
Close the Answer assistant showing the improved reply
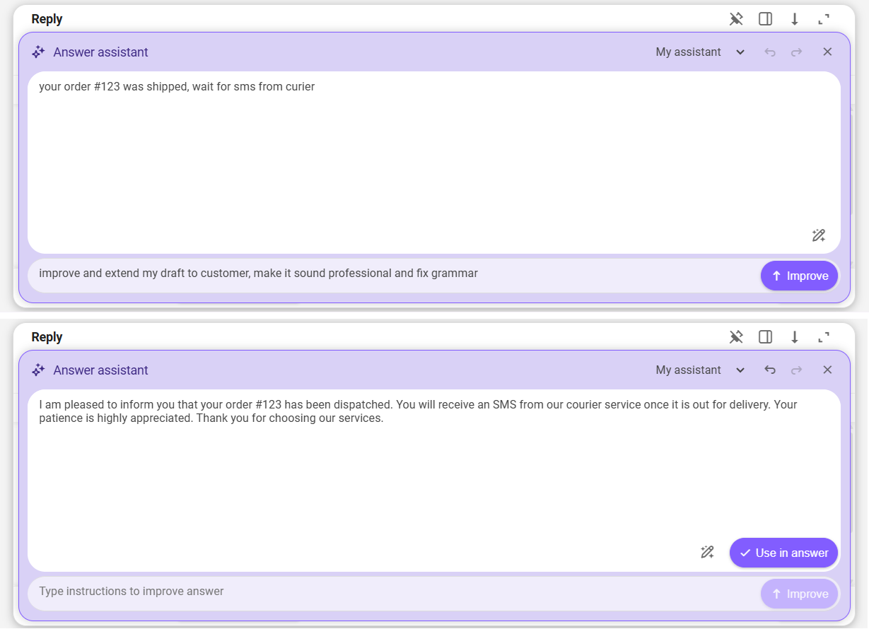pos(827,370)
